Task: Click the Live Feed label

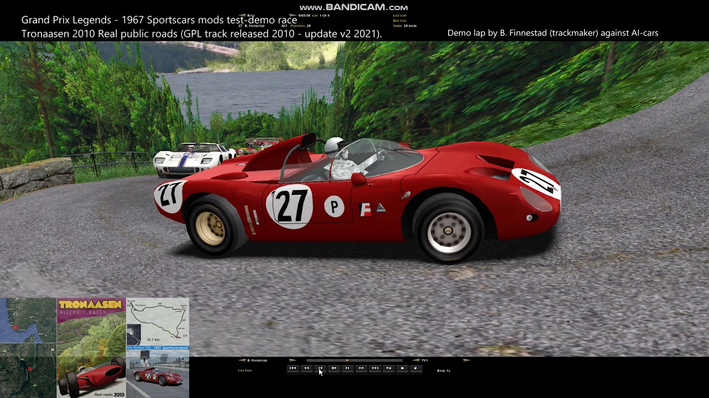Action: pos(245,370)
